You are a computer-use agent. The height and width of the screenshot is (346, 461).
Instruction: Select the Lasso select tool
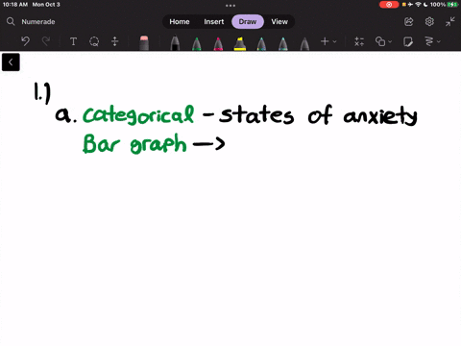point(94,41)
